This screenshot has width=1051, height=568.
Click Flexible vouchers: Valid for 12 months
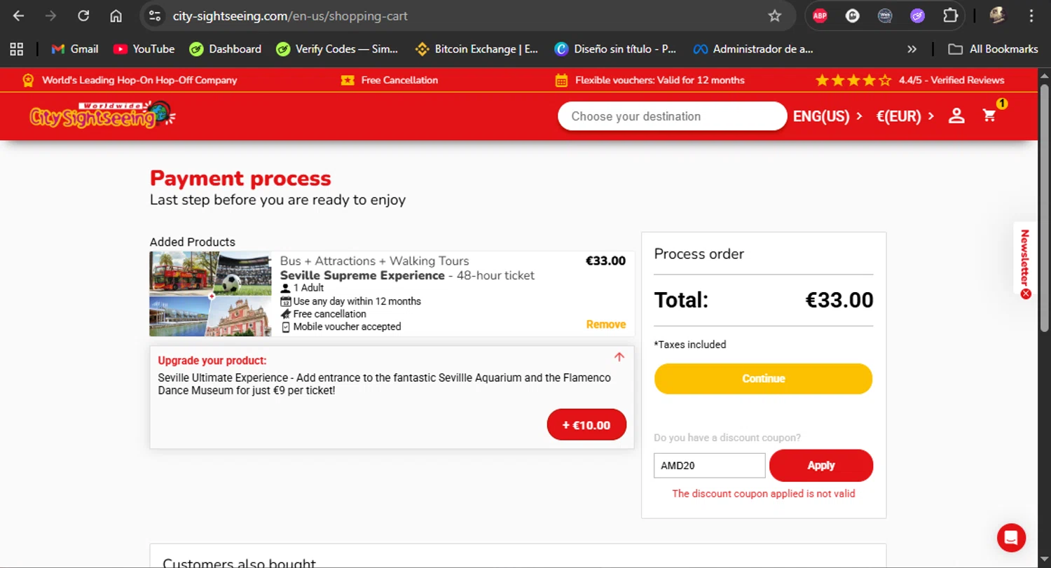[659, 80]
